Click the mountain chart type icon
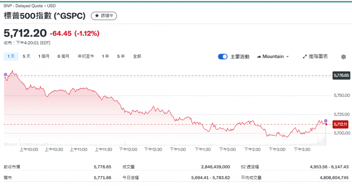352x186 pixels. 259,57
